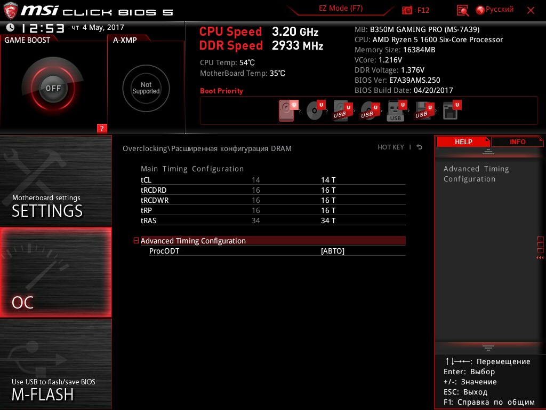Open the ProcODT [АВТО] value dropdown
546x410 pixels.
coord(333,251)
